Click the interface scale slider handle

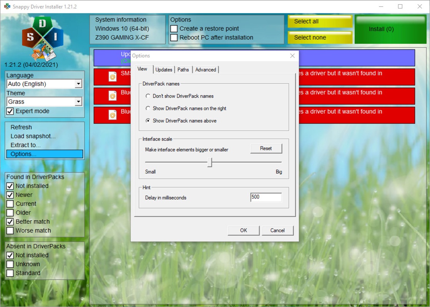click(210, 163)
